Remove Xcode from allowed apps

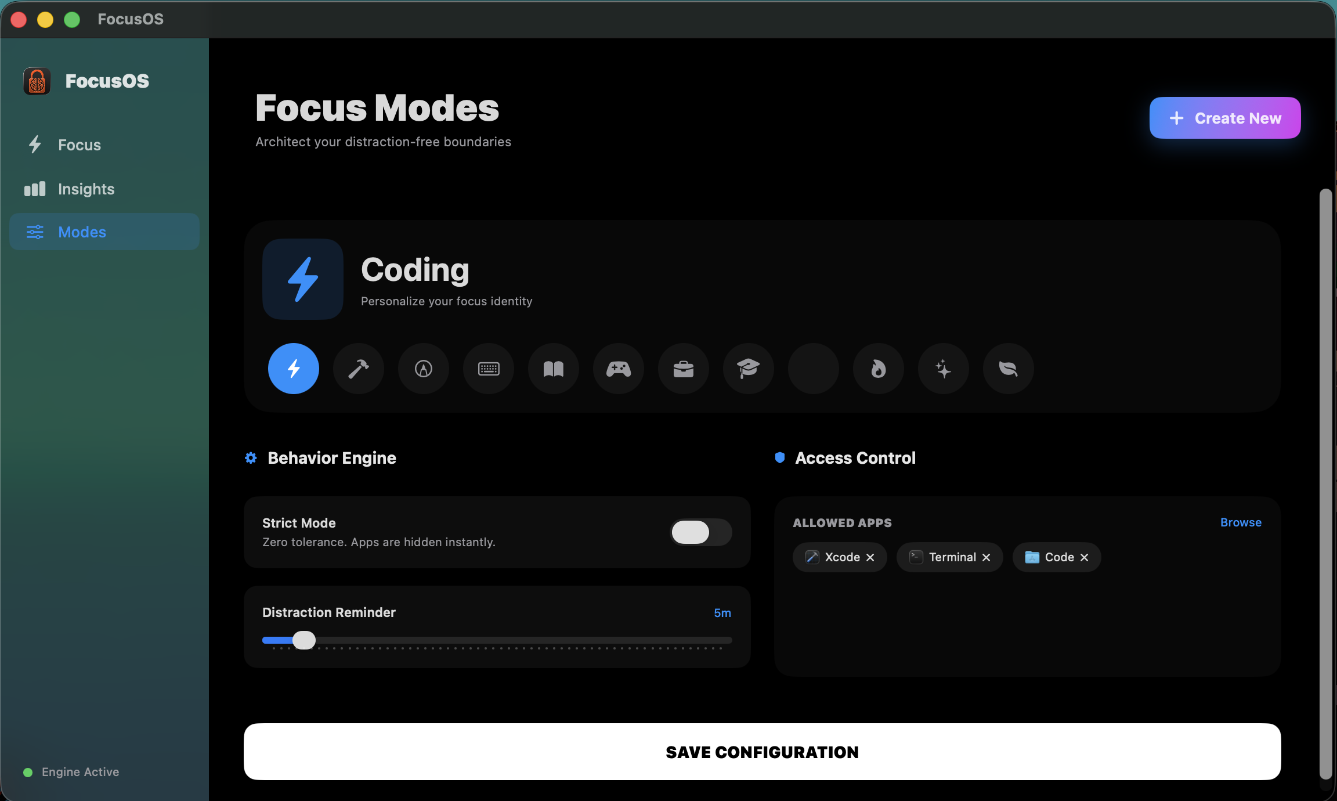(x=870, y=557)
